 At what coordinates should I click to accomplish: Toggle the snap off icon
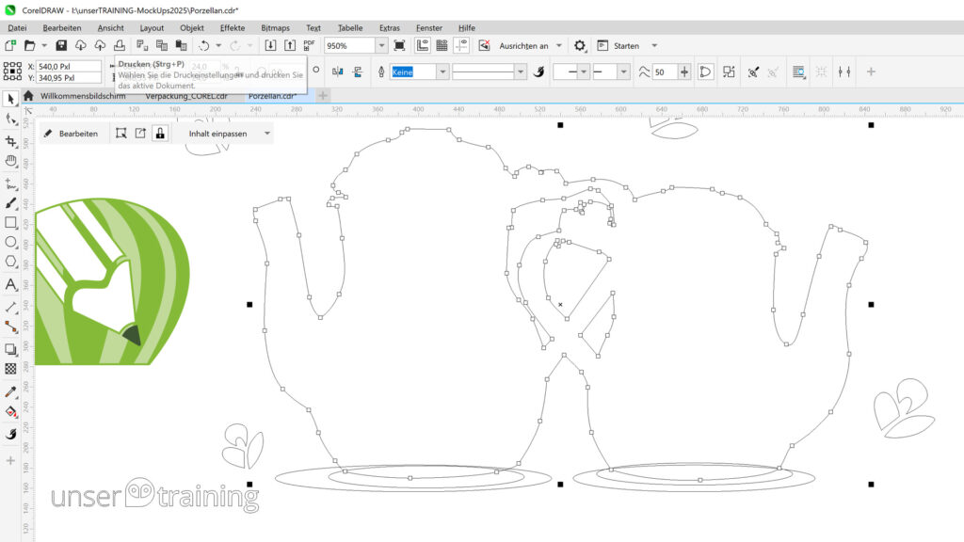coord(485,45)
